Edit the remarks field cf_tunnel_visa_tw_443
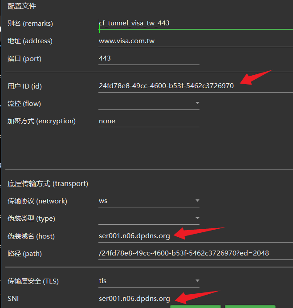 point(195,24)
